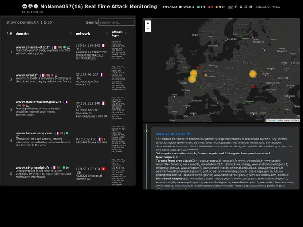Sort table by network column

pos(92,33)
